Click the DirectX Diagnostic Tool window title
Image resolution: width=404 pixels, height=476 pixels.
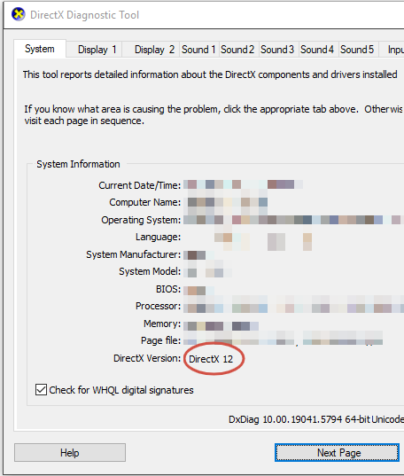85,15
